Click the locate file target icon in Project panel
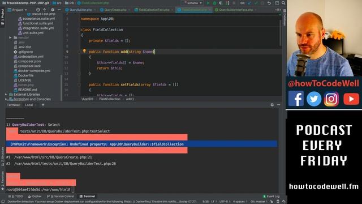The image size is (362, 204). point(38,10)
